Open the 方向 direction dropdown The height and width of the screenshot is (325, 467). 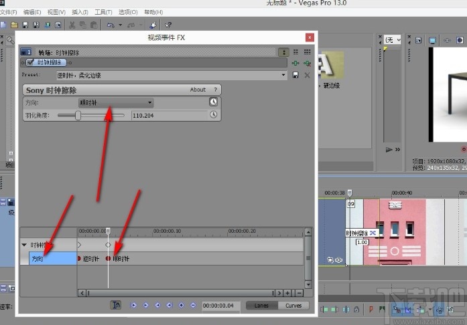[116, 103]
